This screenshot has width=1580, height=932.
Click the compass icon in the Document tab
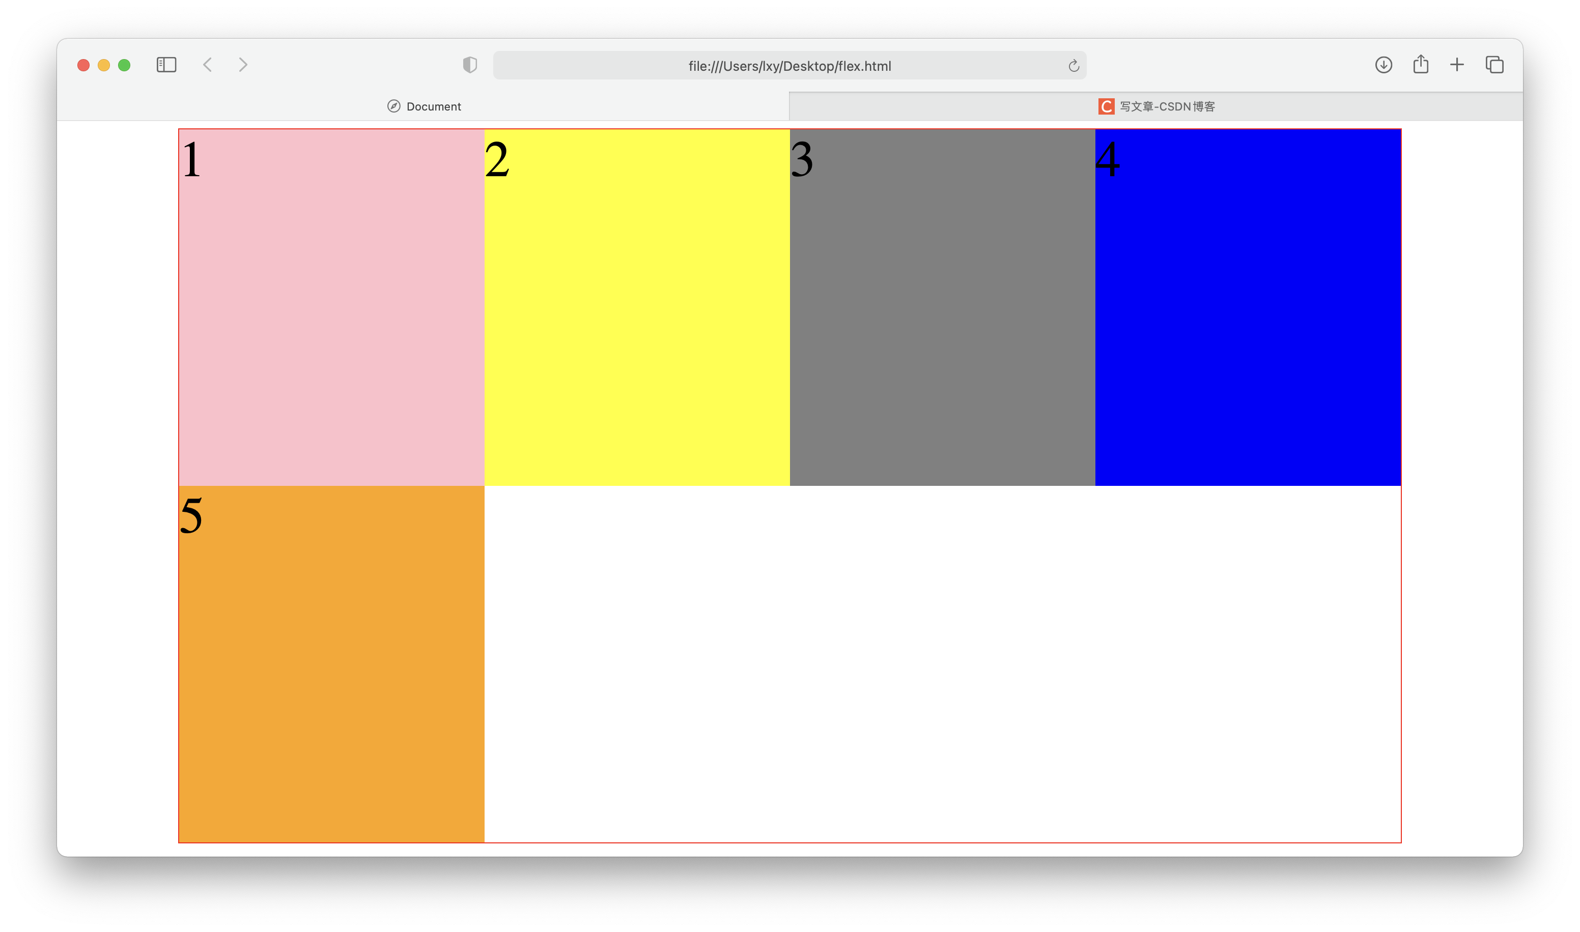(x=393, y=106)
